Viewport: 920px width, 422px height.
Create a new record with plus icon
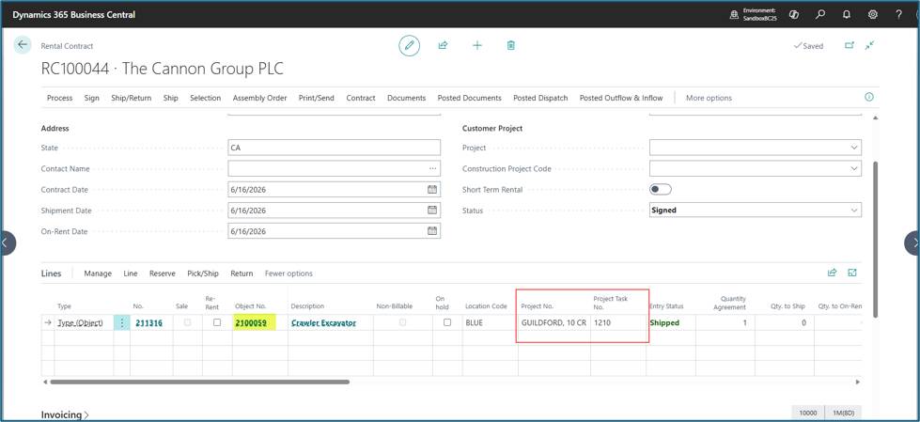477,45
